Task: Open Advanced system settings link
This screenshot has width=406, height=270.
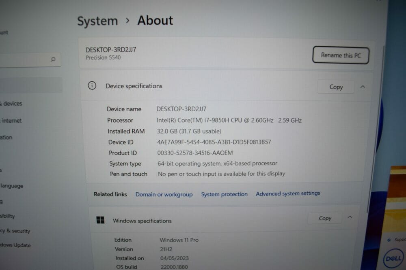Action: tap(288, 193)
